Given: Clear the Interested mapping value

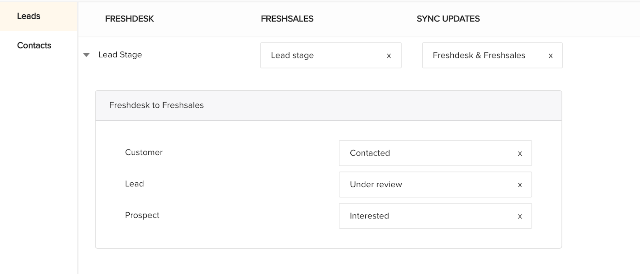Looking at the screenshot, I should pos(520,216).
